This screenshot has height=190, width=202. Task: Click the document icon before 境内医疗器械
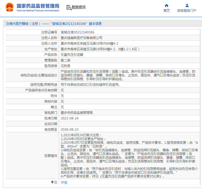[x=7, y=24]
